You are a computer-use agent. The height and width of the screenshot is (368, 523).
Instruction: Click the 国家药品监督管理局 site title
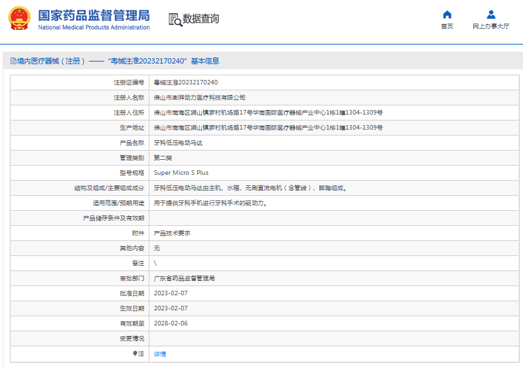click(94, 15)
